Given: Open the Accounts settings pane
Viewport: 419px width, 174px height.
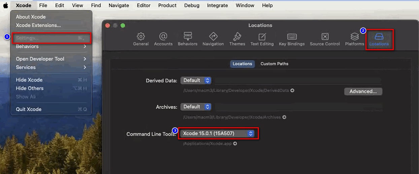Looking at the screenshot, I should tap(163, 39).
